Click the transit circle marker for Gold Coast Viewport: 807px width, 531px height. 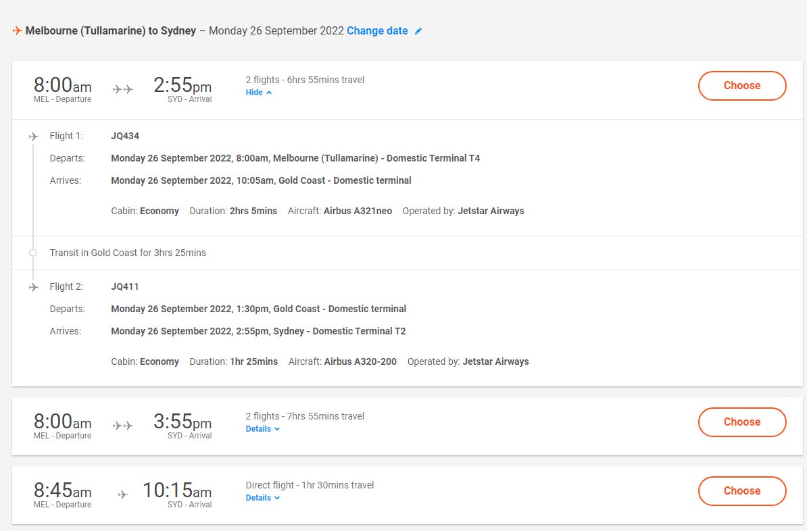(33, 253)
